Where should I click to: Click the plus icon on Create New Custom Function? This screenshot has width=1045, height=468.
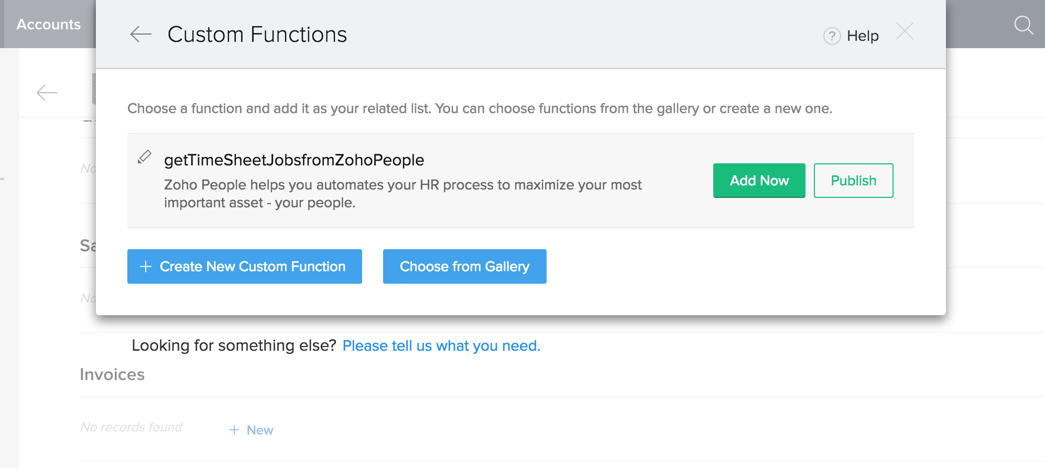point(146,266)
